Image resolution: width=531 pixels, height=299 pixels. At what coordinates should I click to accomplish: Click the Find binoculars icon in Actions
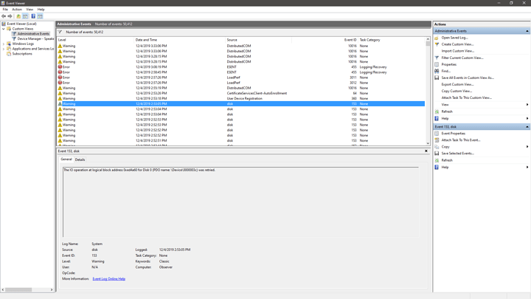[x=437, y=71]
